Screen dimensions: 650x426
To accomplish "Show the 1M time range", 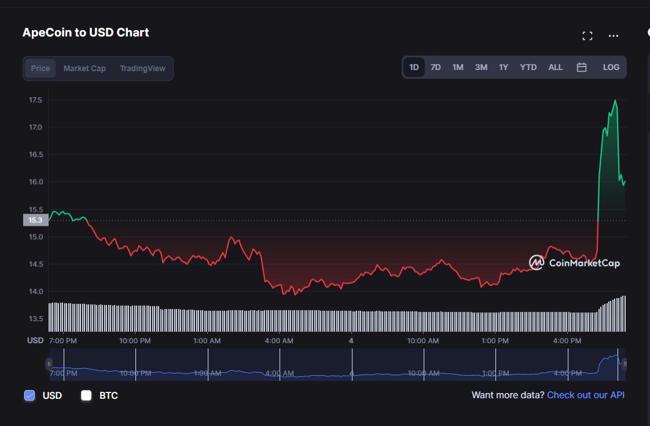I will (458, 67).
